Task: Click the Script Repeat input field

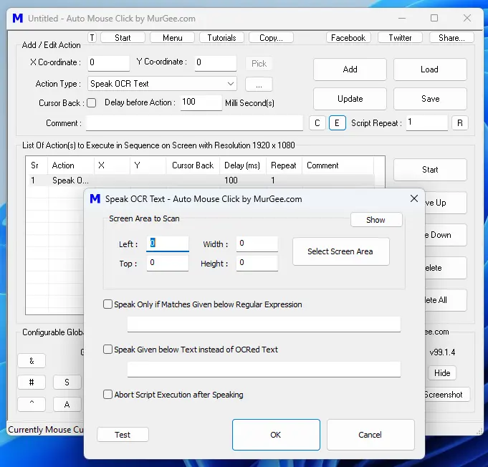Action: click(x=426, y=122)
